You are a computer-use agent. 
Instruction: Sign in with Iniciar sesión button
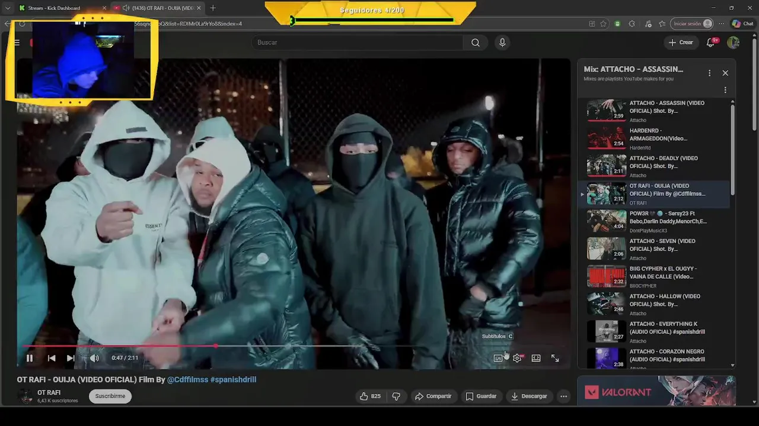point(691,24)
